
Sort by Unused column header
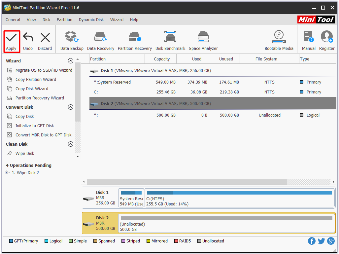(224, 59)
